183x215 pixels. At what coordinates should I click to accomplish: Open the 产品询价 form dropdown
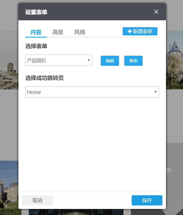[56, 60]
